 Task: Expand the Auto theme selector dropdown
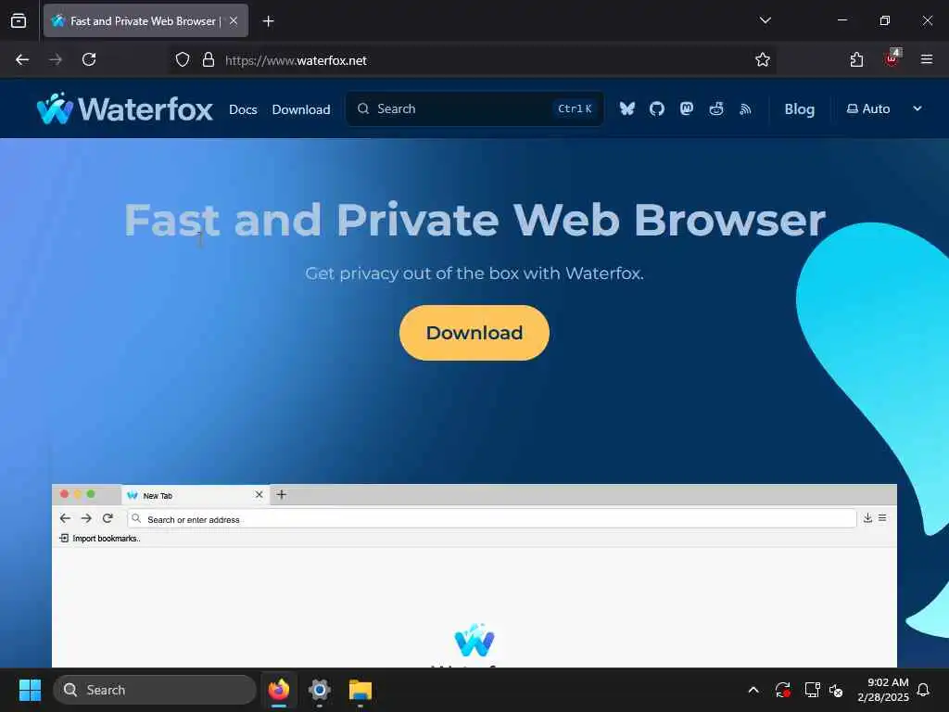[x=884, y=109]
